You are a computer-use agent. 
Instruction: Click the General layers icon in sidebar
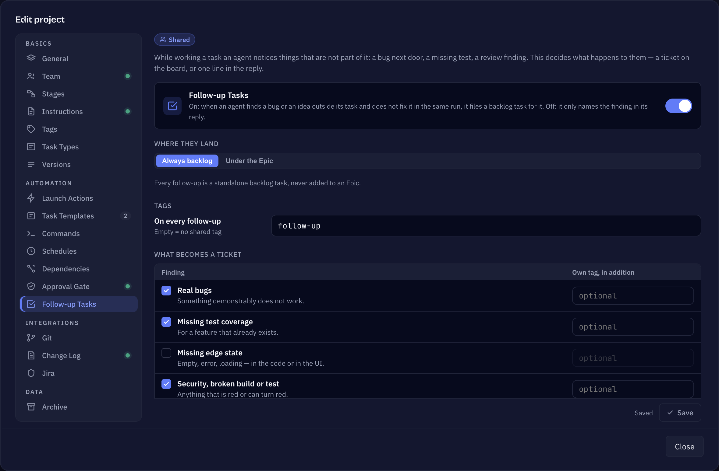(x=31, y=58)
